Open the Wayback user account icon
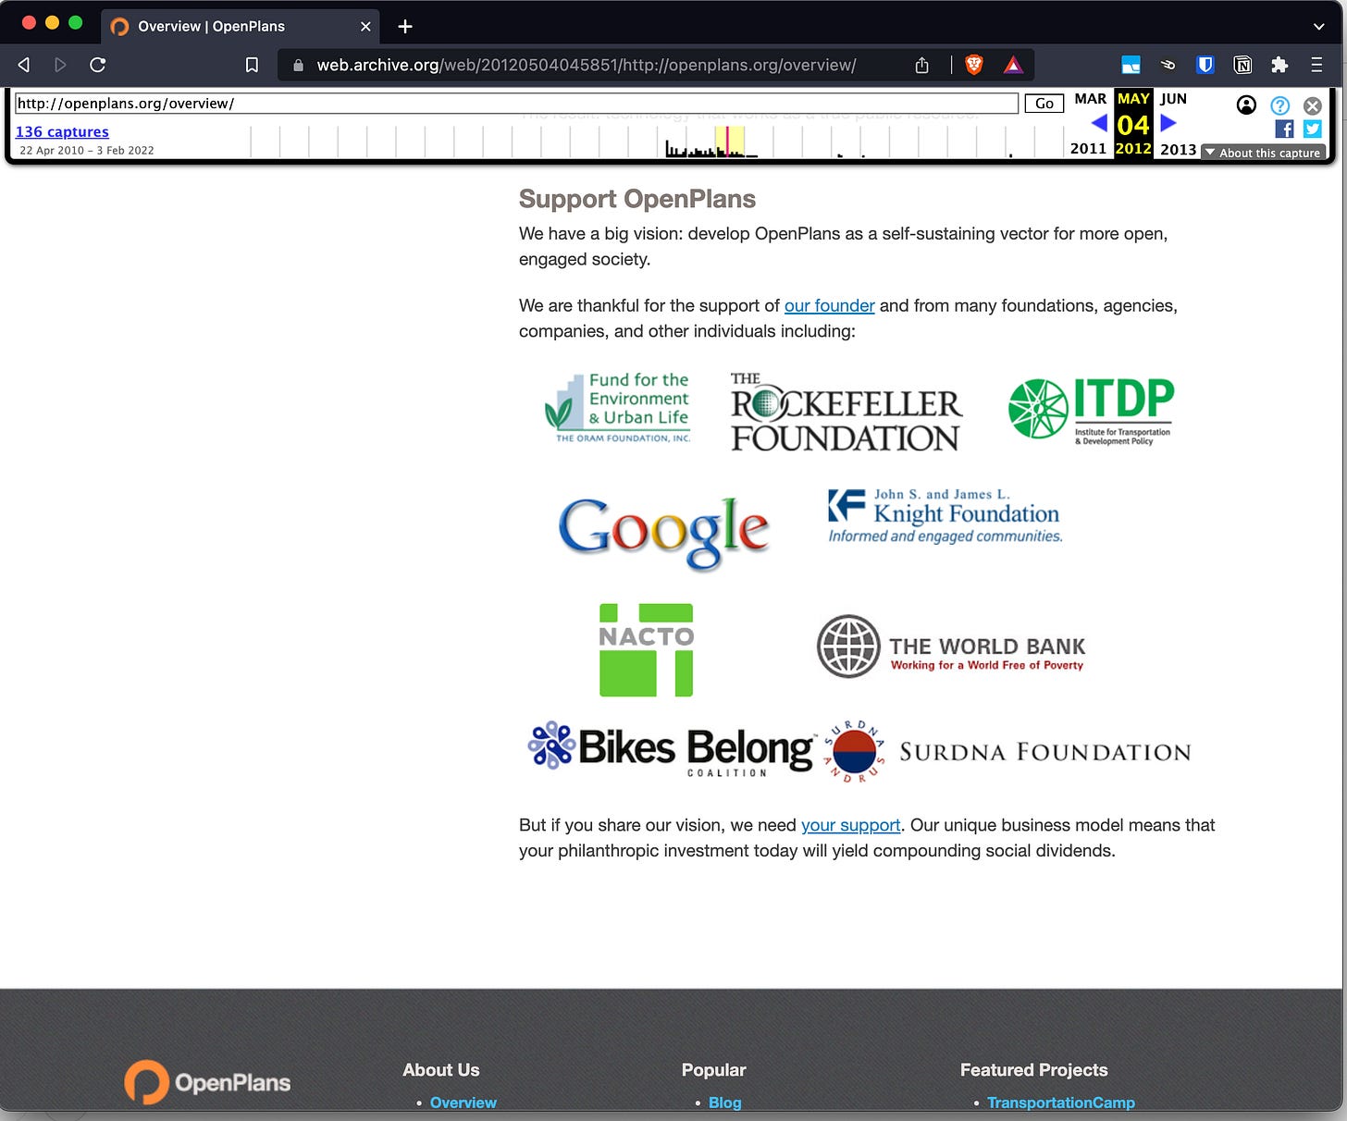This screenshot has height=1121, width=1347. pos(1246,105)
